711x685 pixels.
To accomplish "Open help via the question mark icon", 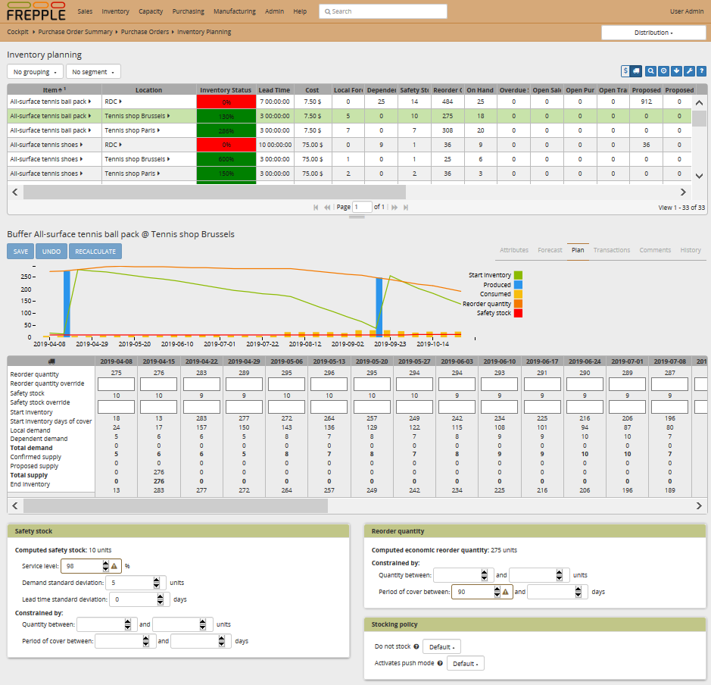I will tap(702, 71).
